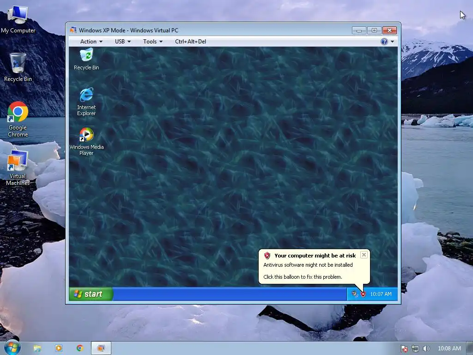Viewport: 473px width, 355px height.
Task: Open the Virtual PC help icon
Action: coord(384,42)
